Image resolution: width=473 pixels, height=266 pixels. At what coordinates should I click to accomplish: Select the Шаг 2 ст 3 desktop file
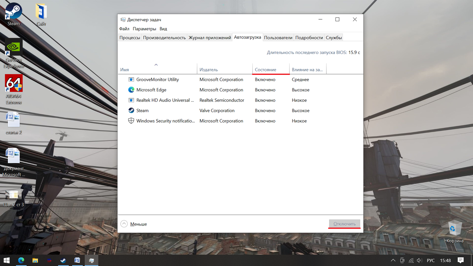13,198
